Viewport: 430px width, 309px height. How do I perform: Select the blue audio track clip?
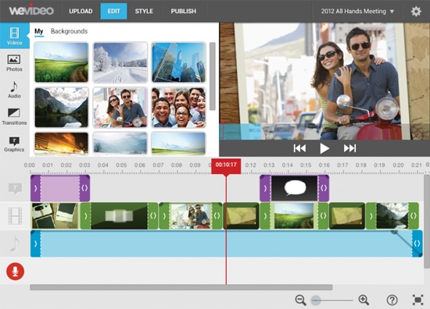pyautogui.click(x=227, y=243)
